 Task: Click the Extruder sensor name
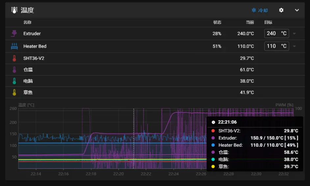[32, 33]
